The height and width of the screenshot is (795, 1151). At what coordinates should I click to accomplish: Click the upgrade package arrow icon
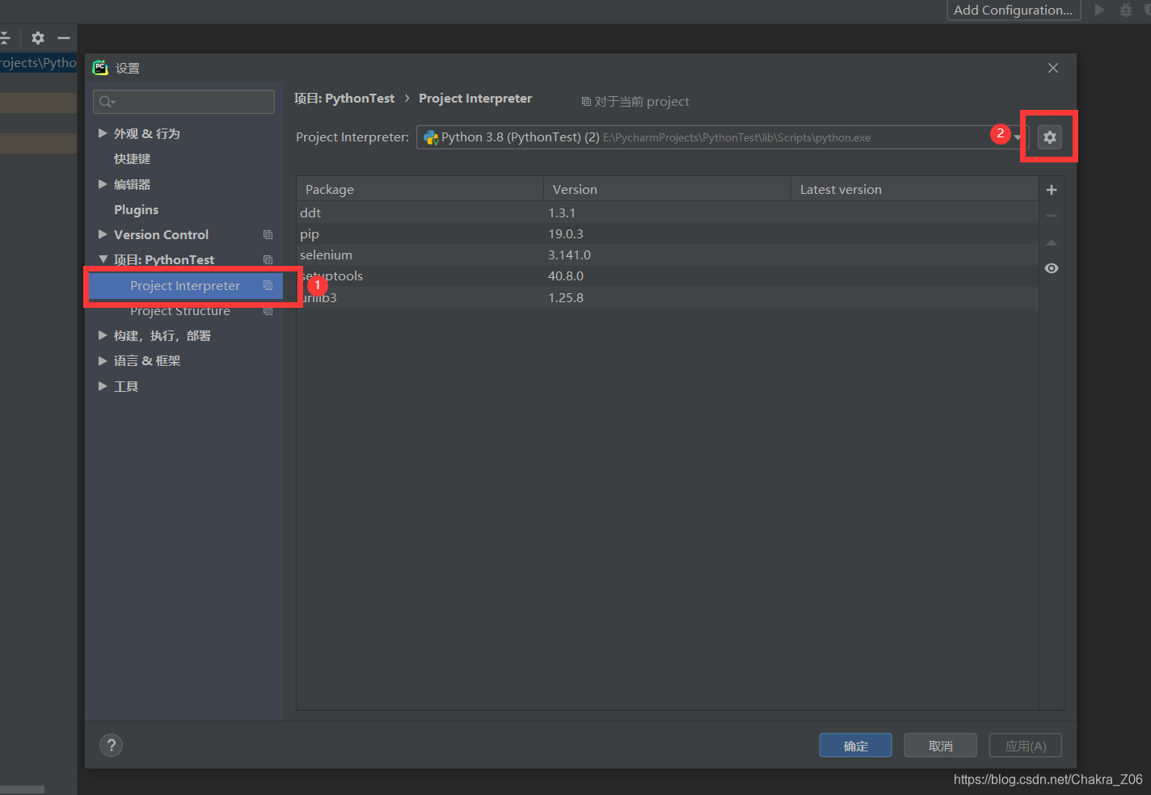point(1052,242)
